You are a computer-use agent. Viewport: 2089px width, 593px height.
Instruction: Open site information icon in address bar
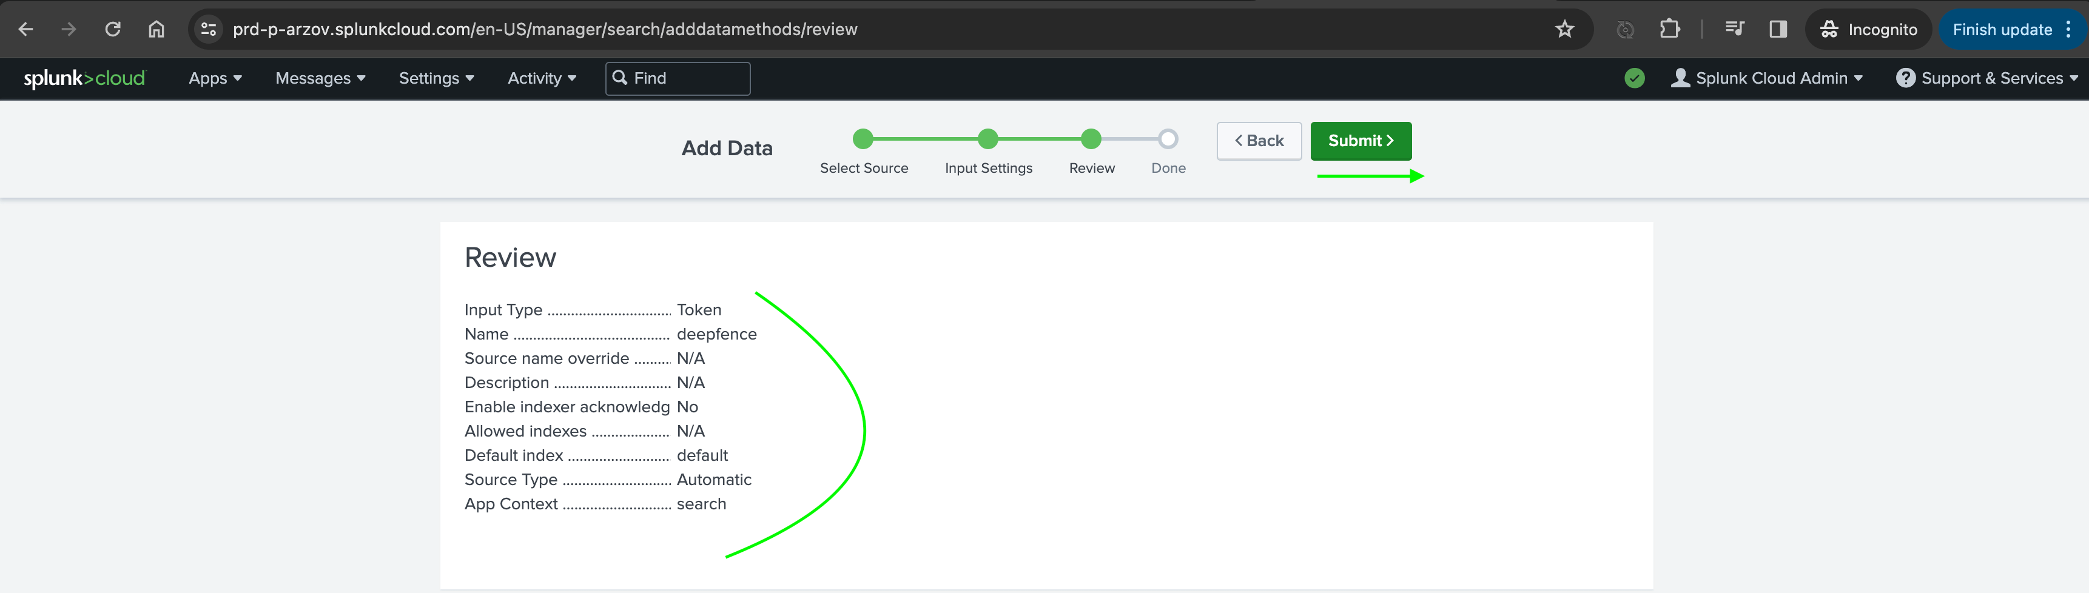click(x=209, y=29)
